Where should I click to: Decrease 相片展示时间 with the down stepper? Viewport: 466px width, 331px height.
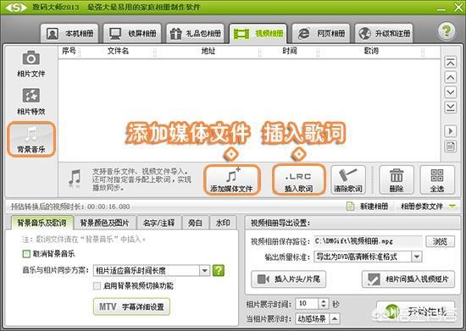click(x=324, y=306)
